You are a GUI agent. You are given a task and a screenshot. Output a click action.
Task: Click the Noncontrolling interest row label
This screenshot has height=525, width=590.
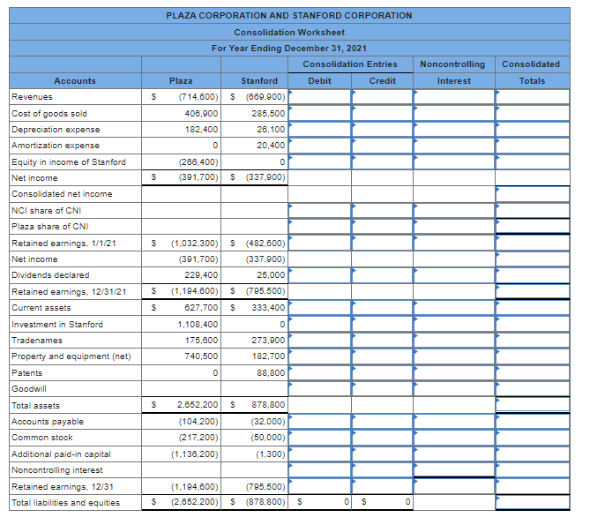[x=56, y=469]
